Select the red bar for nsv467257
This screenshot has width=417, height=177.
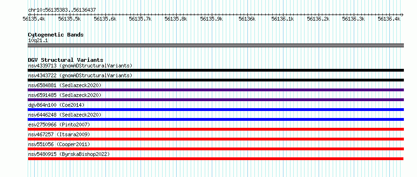216,139
